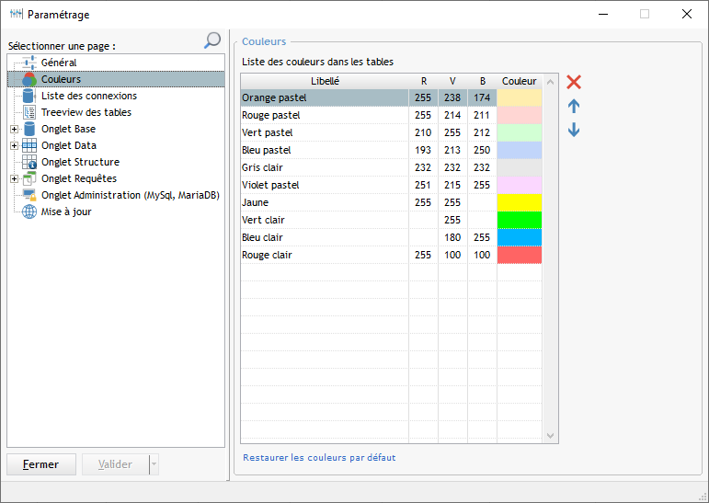Click the Liste des connexions database icon

tap(29, 96)
